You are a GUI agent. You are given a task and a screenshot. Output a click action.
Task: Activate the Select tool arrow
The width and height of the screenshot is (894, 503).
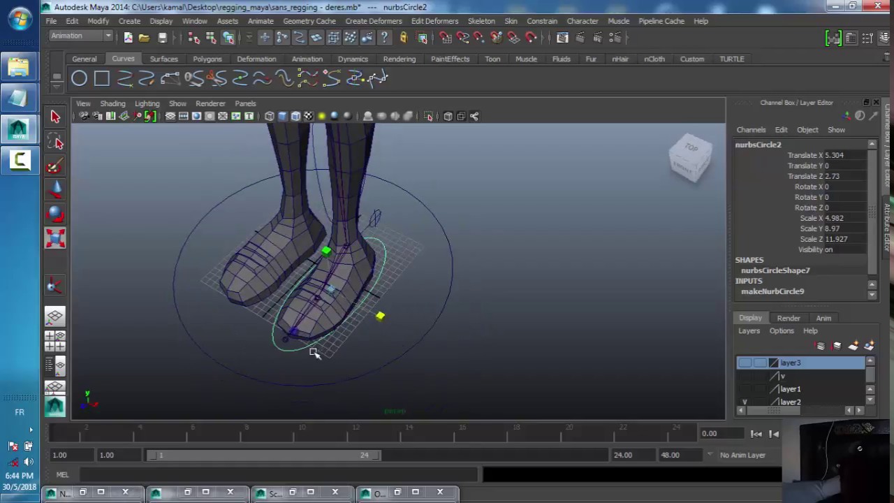55,117
